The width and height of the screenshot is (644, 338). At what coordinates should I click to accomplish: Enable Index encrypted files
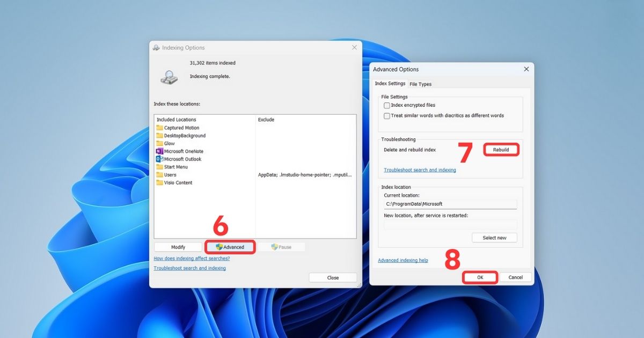[387, 105]
